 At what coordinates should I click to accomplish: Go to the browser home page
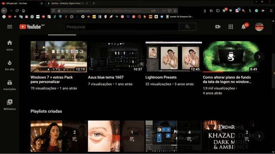click(24, 11)
